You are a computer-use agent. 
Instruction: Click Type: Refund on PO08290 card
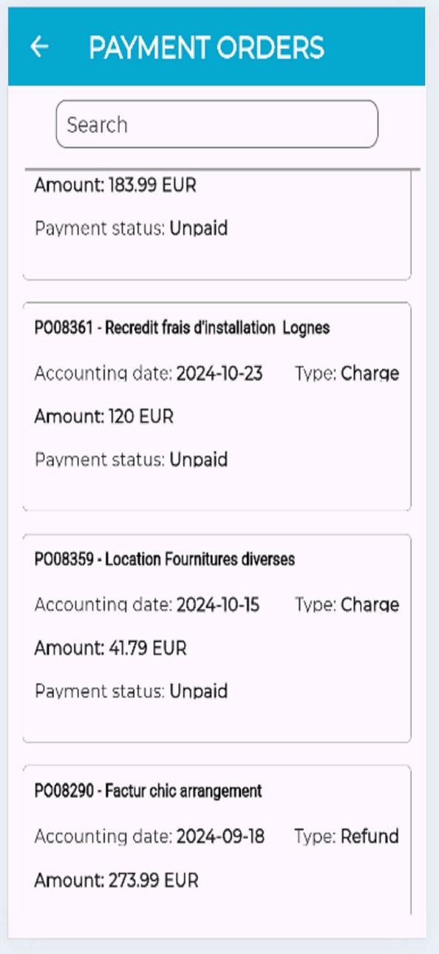tap(347, 837)
